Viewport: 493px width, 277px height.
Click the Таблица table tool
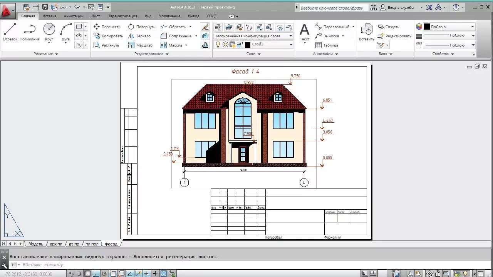(327, 45)
